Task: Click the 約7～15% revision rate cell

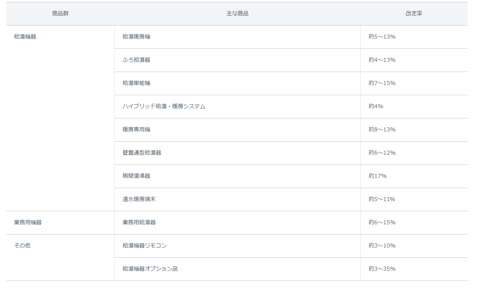Action: click(382, 83)
